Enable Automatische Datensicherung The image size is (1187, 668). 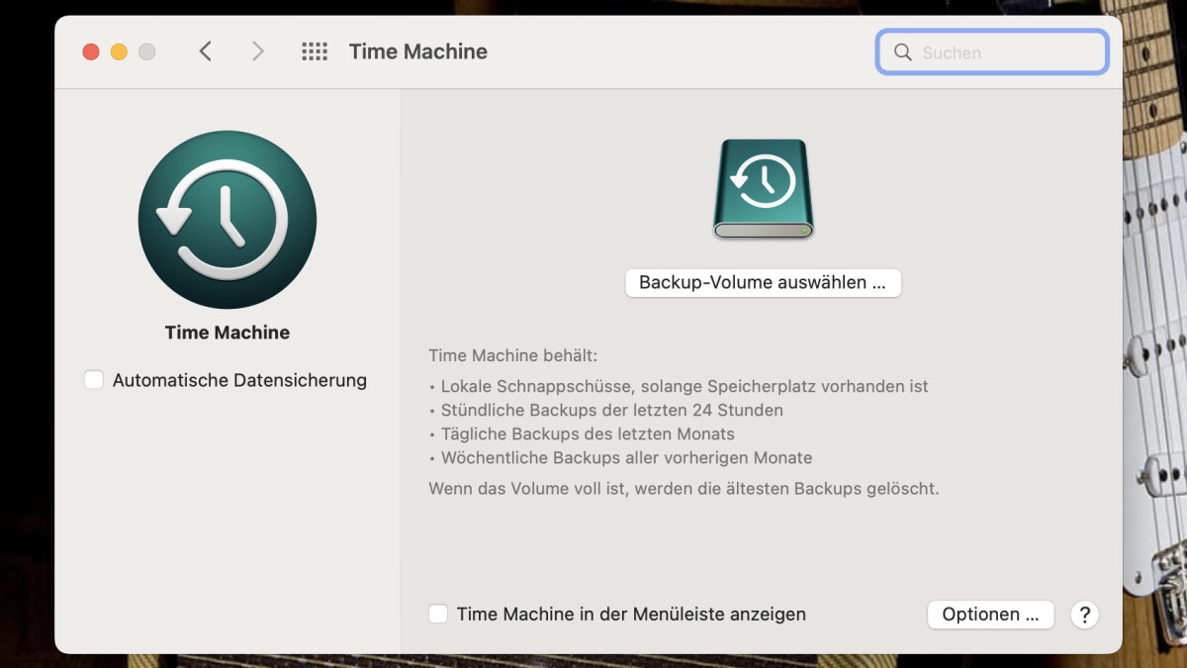pyautogui.click(x=94, y=379)
